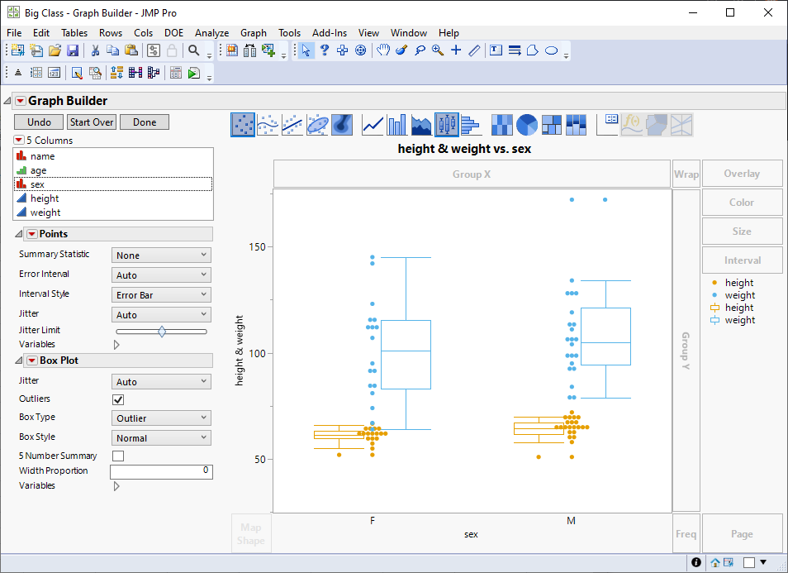Click the Heatmap element icon
This screenshot has width=788, height=573.
(501, 125)
